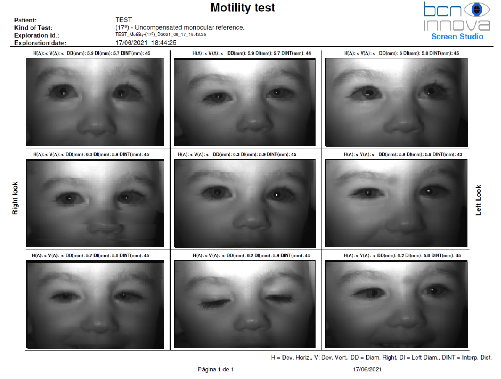This screenshot has height=379, width=501.
Task: Click the Left Look vertical label
Action: pyautogui.click(x=478, y=200)
